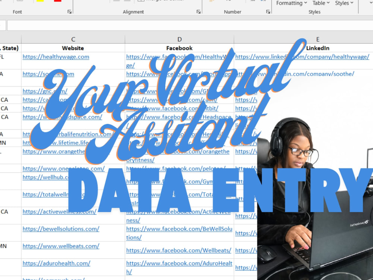Click inside the formula bar

click(x=190, y=25)
